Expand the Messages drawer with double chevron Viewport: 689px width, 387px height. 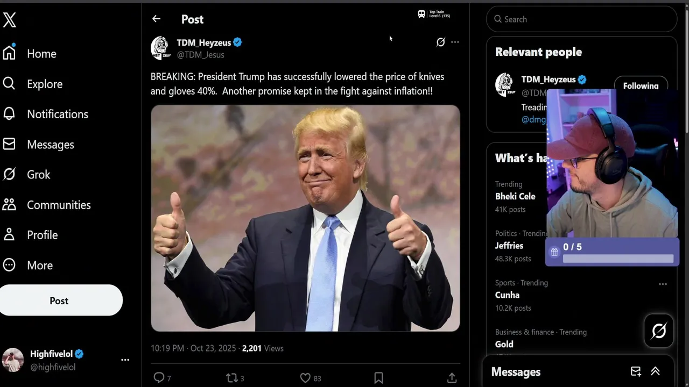[x=655, y=371]
